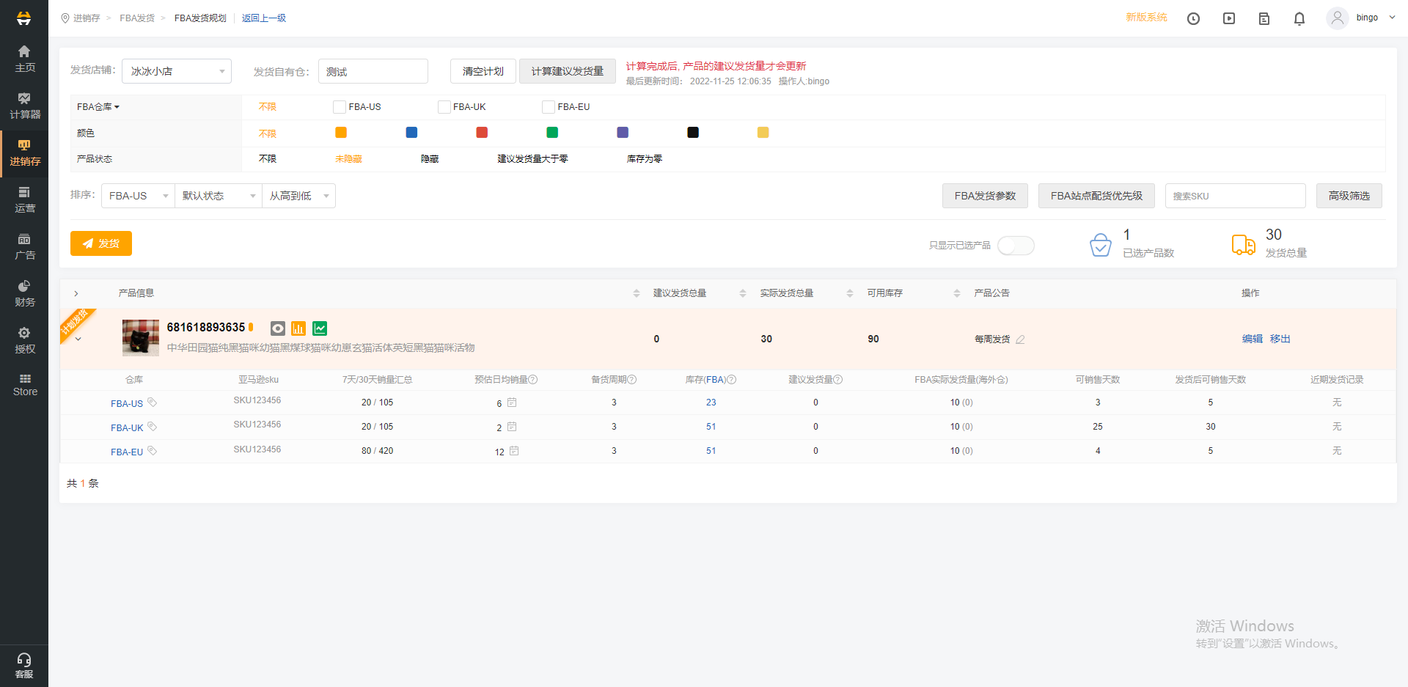Click help icon beside 预估日均销量
This screenshot has height=687, width=1408.
(x=533, y=380)
